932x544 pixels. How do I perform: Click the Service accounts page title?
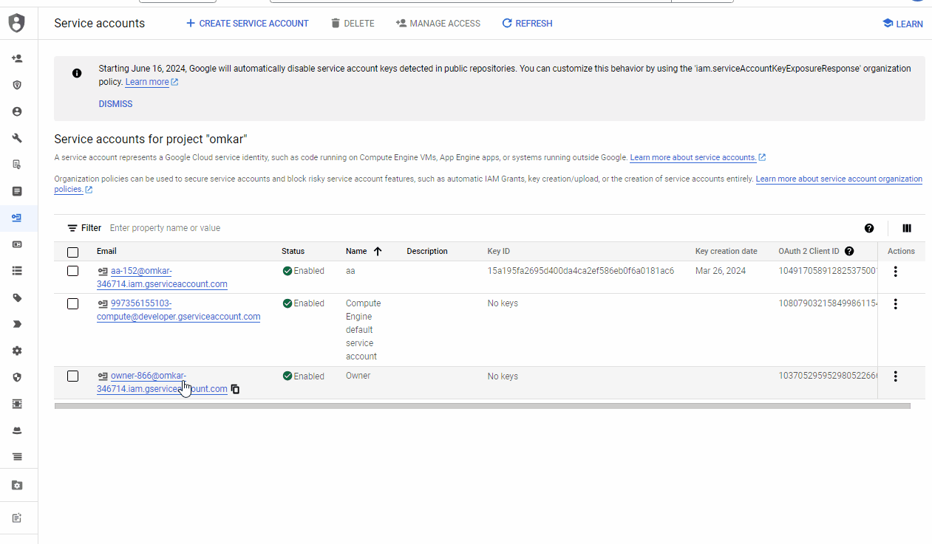point(99,24)
